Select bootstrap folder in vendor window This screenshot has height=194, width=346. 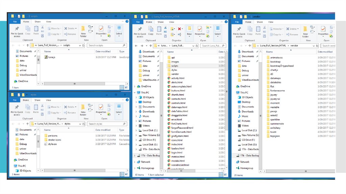coord(275,62)
